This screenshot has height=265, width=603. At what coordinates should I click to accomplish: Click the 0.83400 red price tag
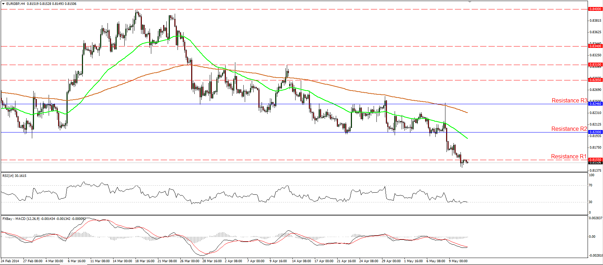point(595,46)
